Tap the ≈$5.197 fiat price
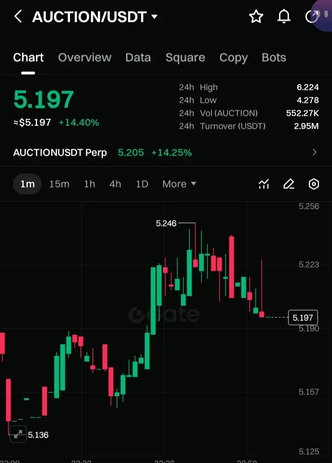 click(32, 123)
